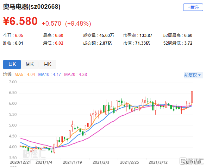206x167 pixels.
Task: Click the 2021/3/12 date axis label
Action: pos(158,162)
